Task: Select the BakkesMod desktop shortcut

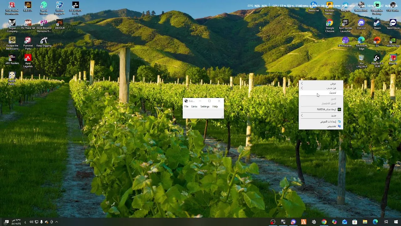Action: pos(361,7)
